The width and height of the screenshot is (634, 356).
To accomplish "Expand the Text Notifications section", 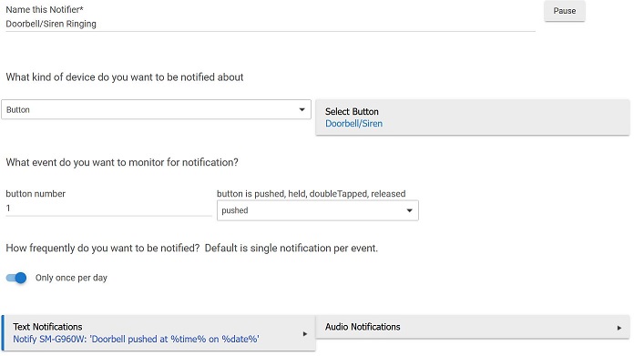I will coord(158,333).
